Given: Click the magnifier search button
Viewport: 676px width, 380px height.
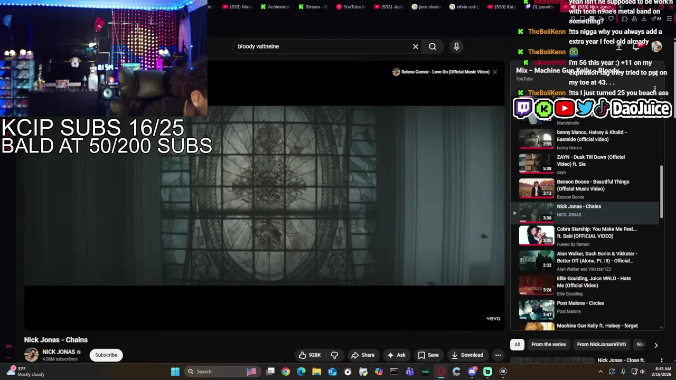Looking at the screenshot, I should point(433,46).
